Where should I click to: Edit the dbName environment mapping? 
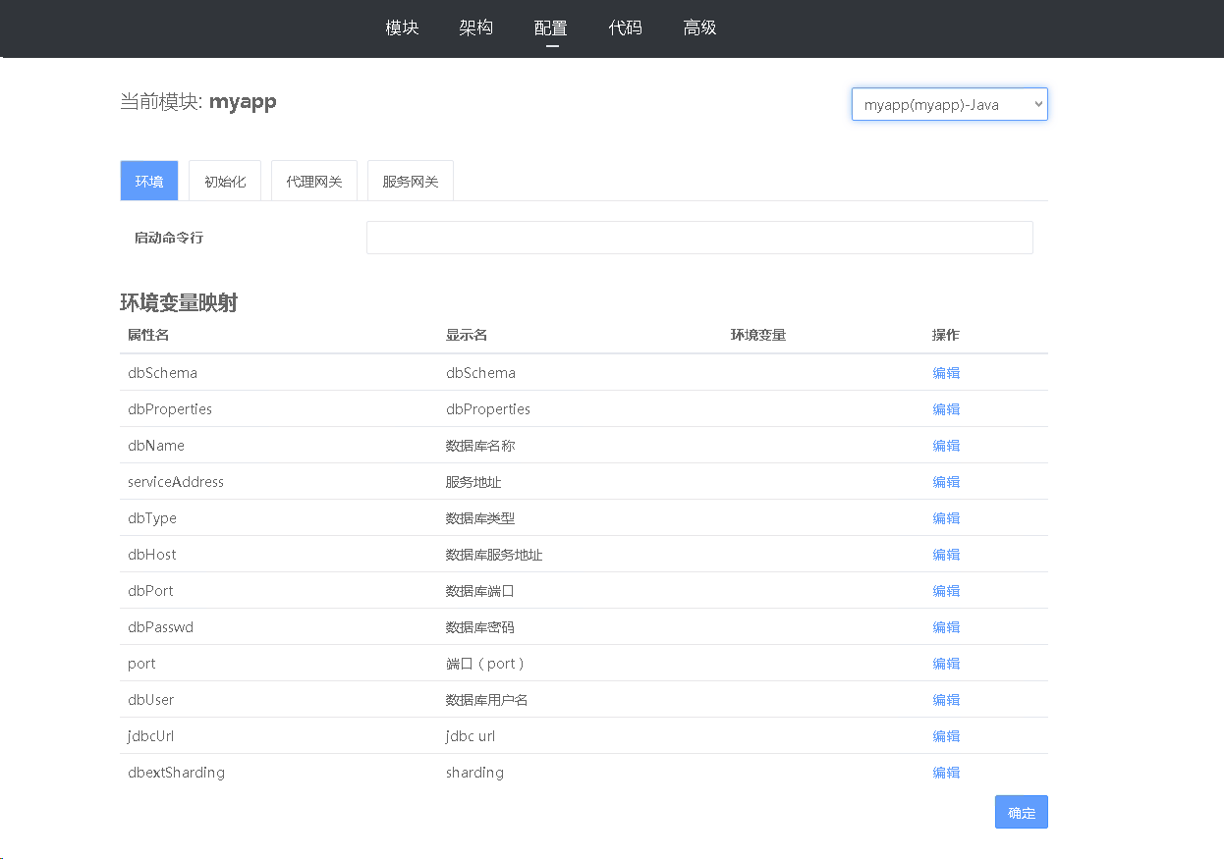point(946,446)
